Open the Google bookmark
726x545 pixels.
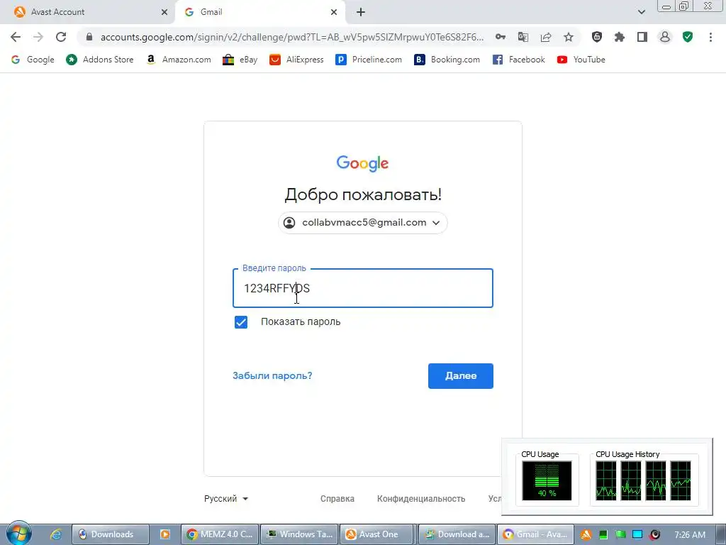coord(33,60)
